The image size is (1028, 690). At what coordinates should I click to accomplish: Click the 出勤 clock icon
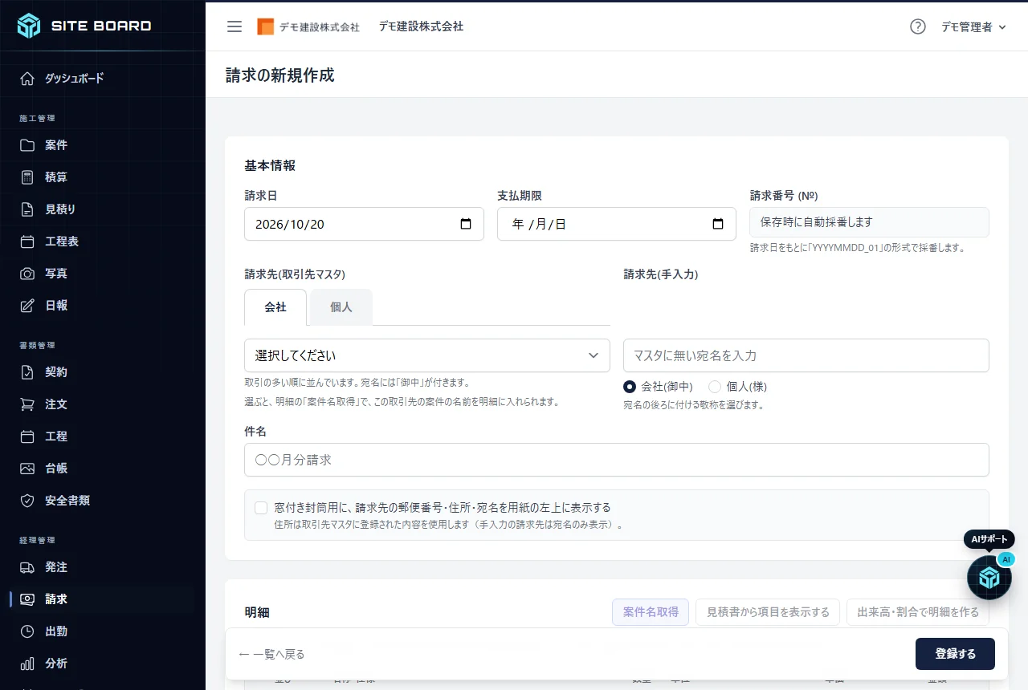(27, 631)
